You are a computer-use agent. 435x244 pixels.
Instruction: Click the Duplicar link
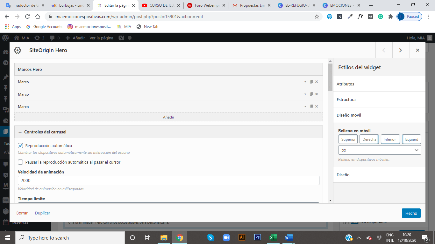coord(43,213)
